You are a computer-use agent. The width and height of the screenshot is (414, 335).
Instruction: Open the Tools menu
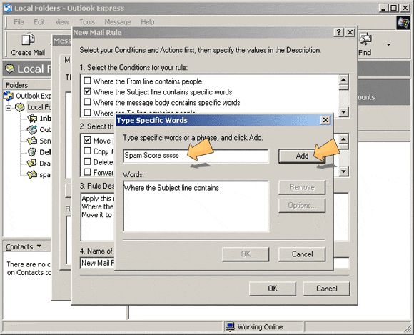[x=87, y=21]
